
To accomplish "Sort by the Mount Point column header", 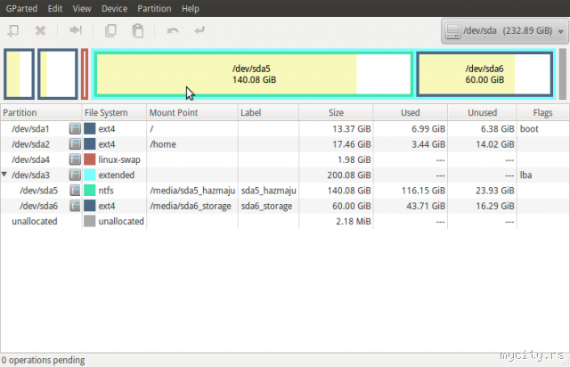I will pyautogui.click(x=192, y=113).
